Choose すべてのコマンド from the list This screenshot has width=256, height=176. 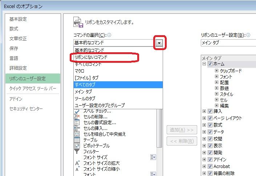118,64
